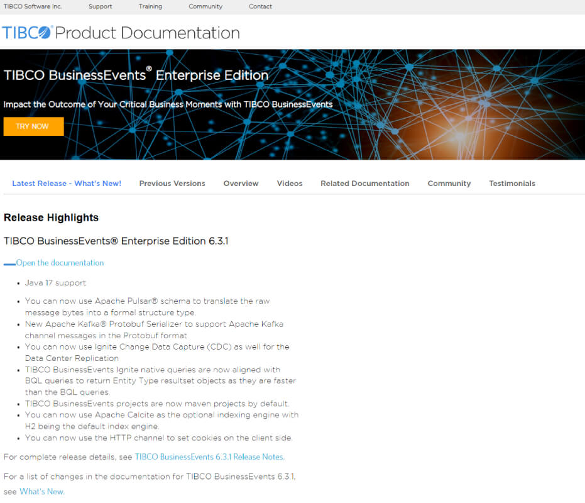Viewport: 585px width, 503px height.
Task: Click bullet about Ignite Change Data Capture
Action: pyautogui.click(x=157, y=352)
